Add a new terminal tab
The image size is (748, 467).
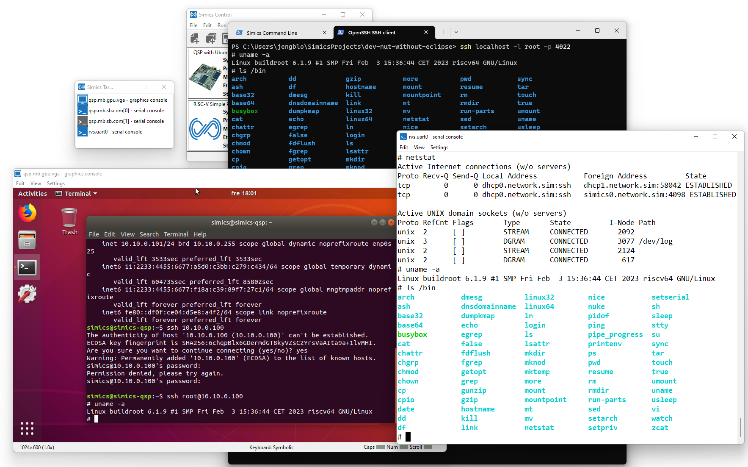[444, 32]
